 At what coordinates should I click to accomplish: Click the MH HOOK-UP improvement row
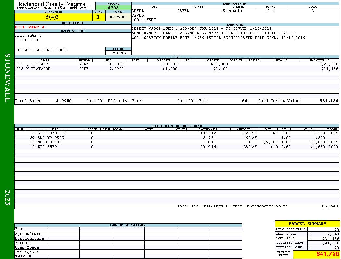coord(177,142)
